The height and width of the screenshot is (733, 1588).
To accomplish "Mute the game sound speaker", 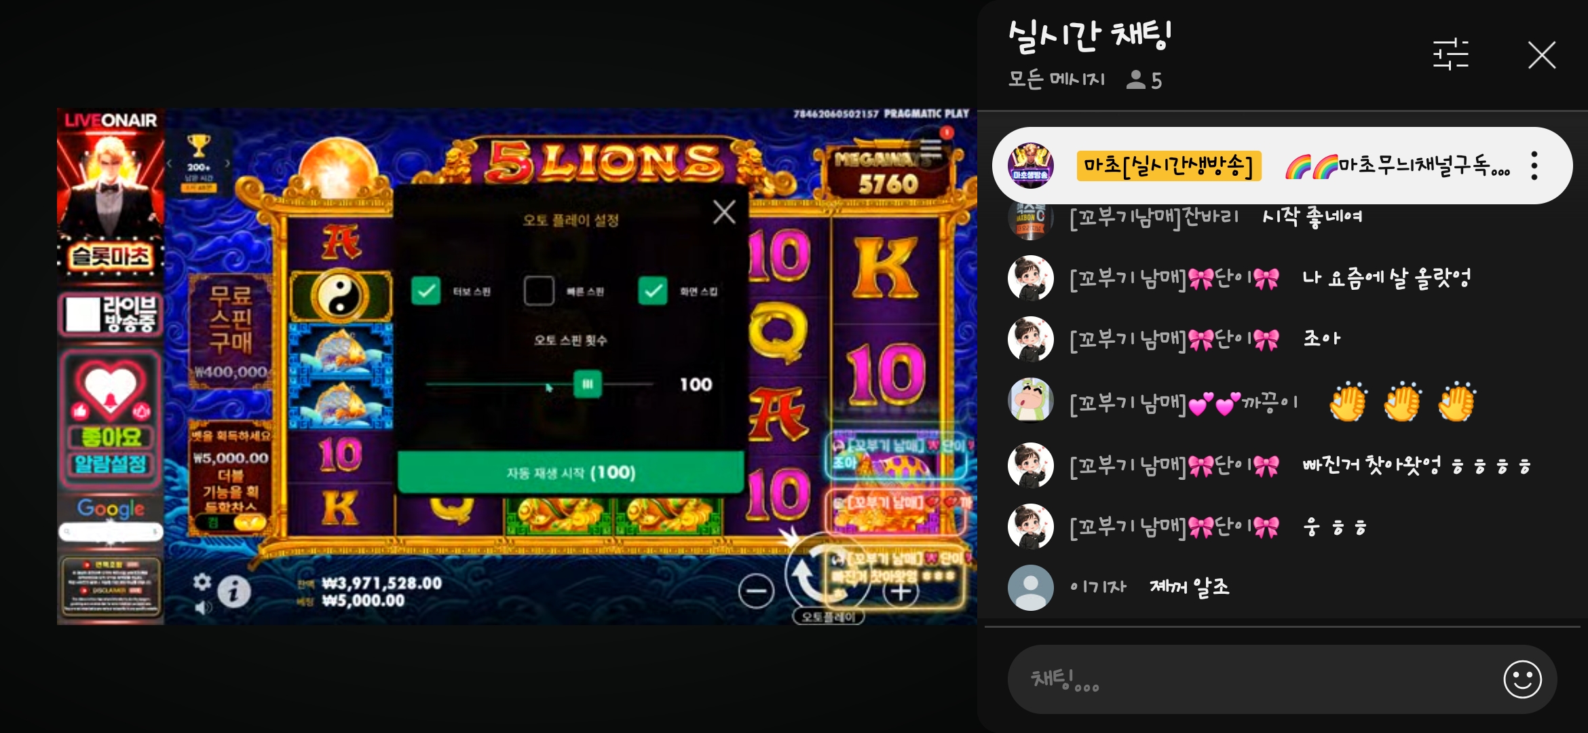I will (x=202, y=607).
